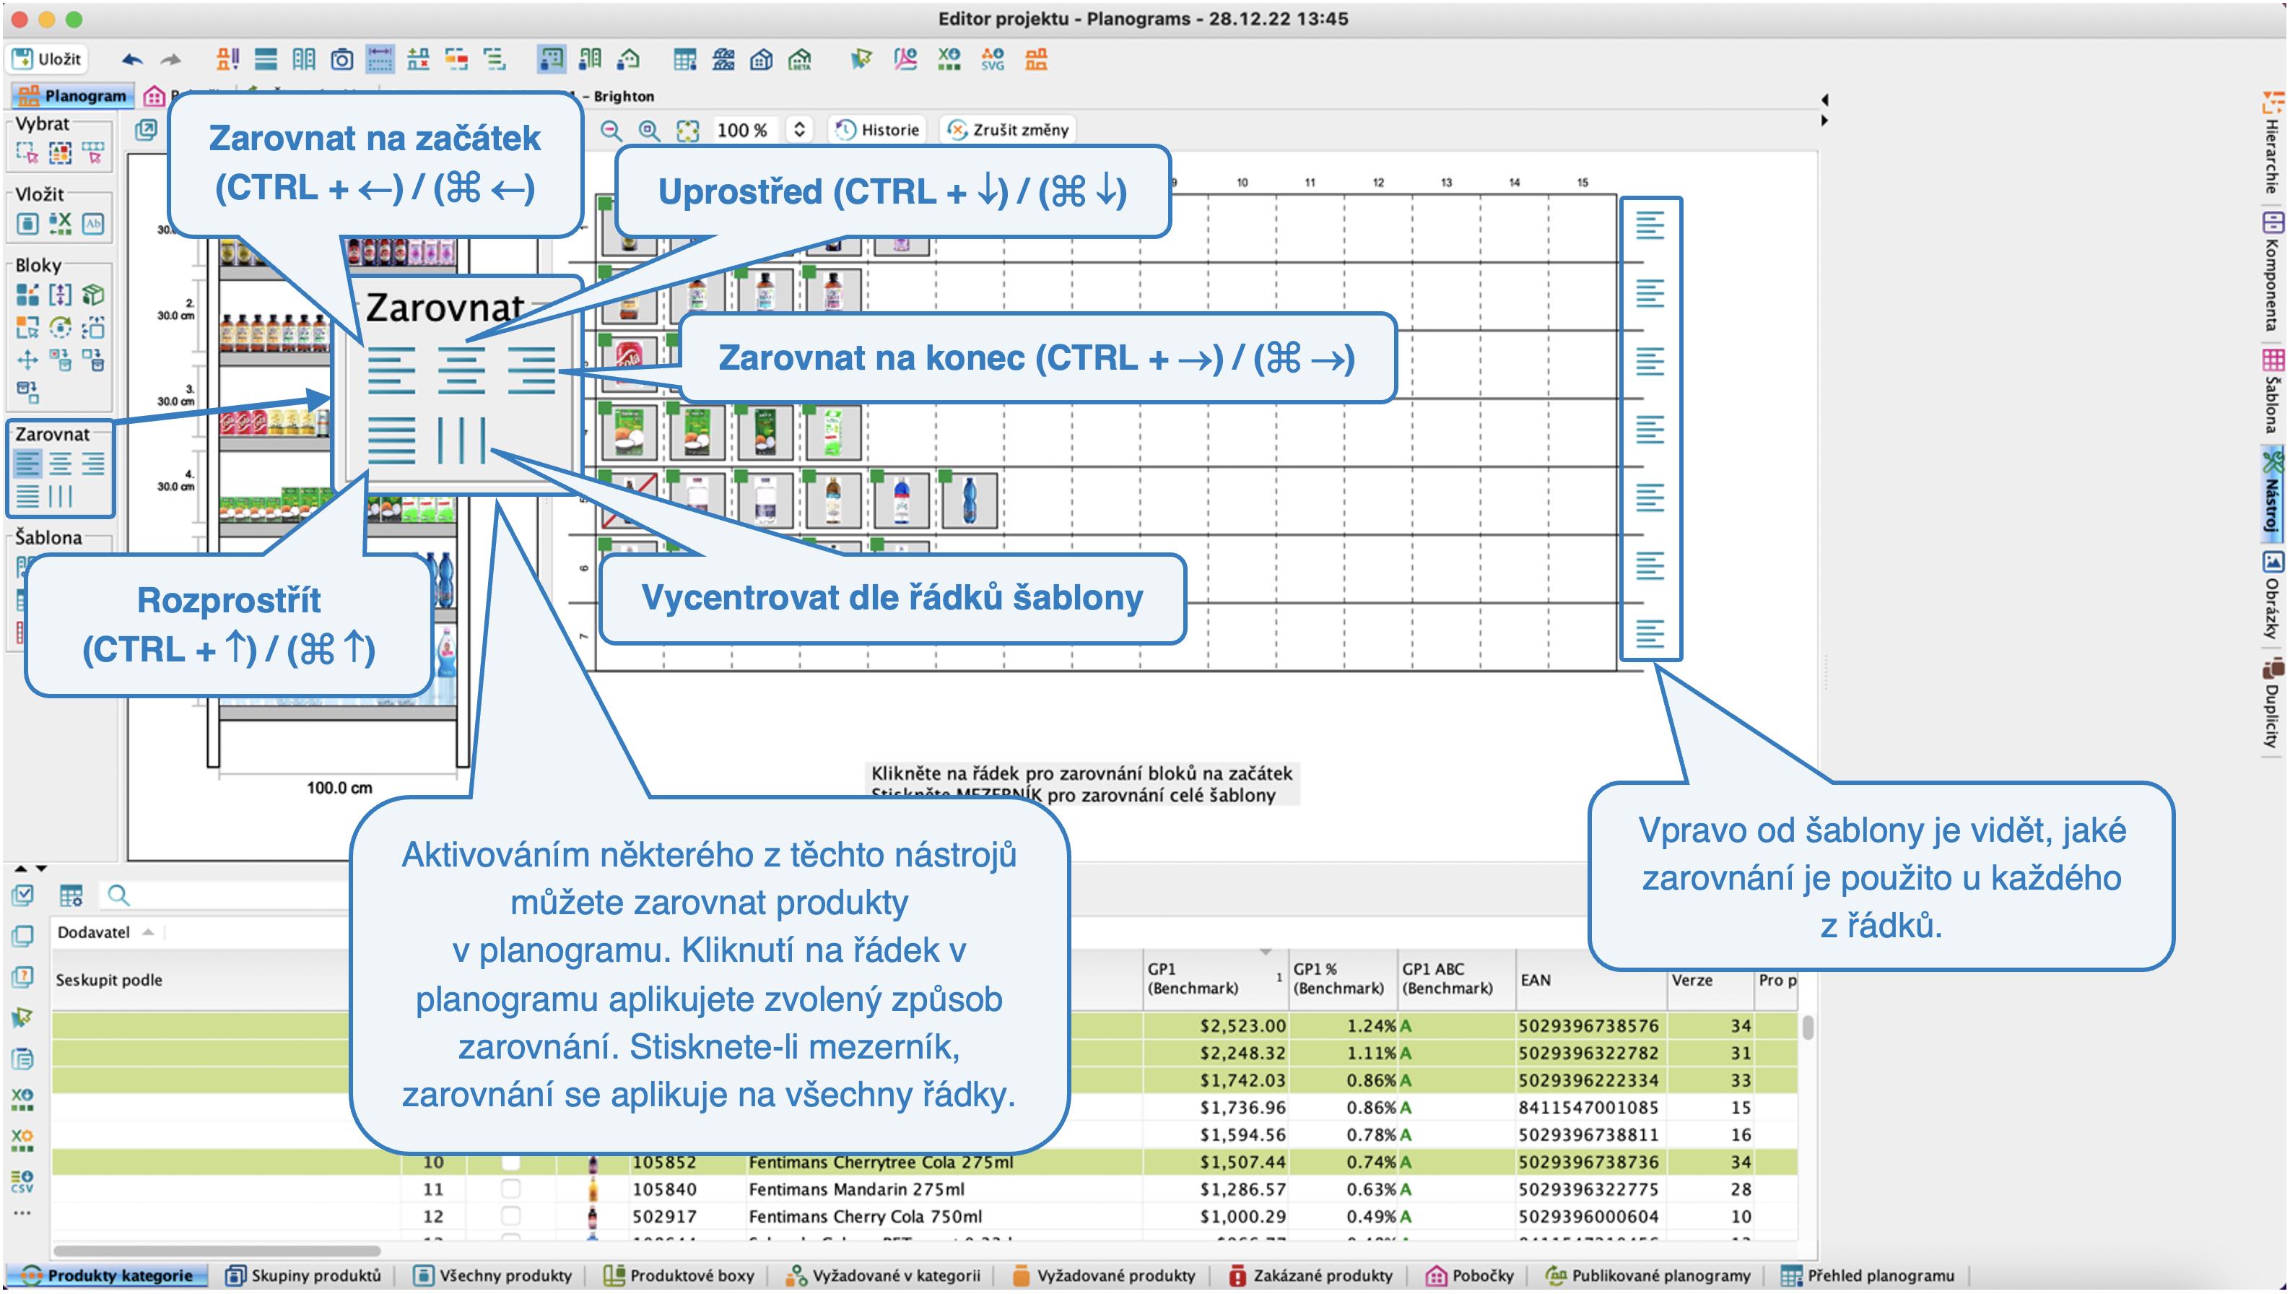Click the Export to PDF toolbar icon
Image resolution: width=2290 pixels, height=1294 pixels.
905,60
